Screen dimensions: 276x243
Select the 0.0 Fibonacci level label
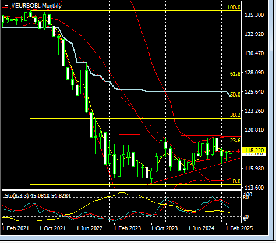coord(236,181)
